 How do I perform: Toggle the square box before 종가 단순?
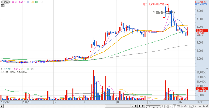coord(10,2)
